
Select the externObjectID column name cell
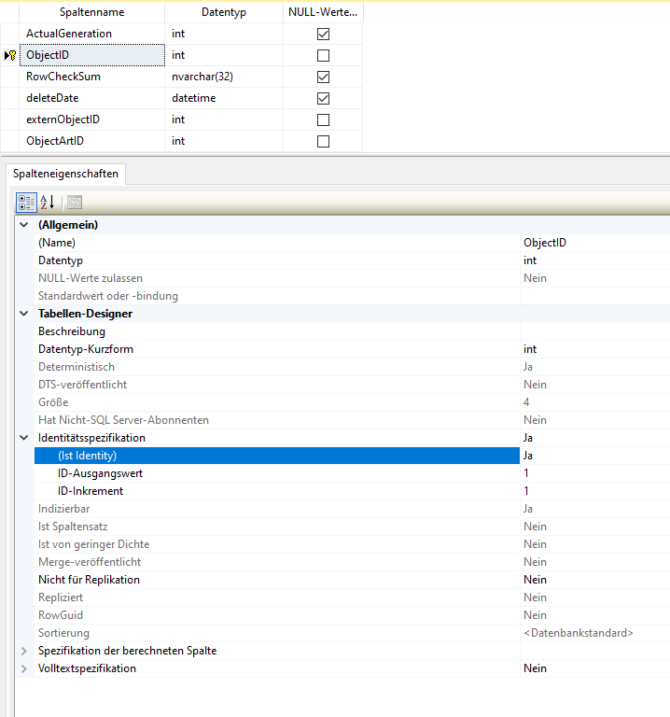pyautogui.click(x=91, y=119)
